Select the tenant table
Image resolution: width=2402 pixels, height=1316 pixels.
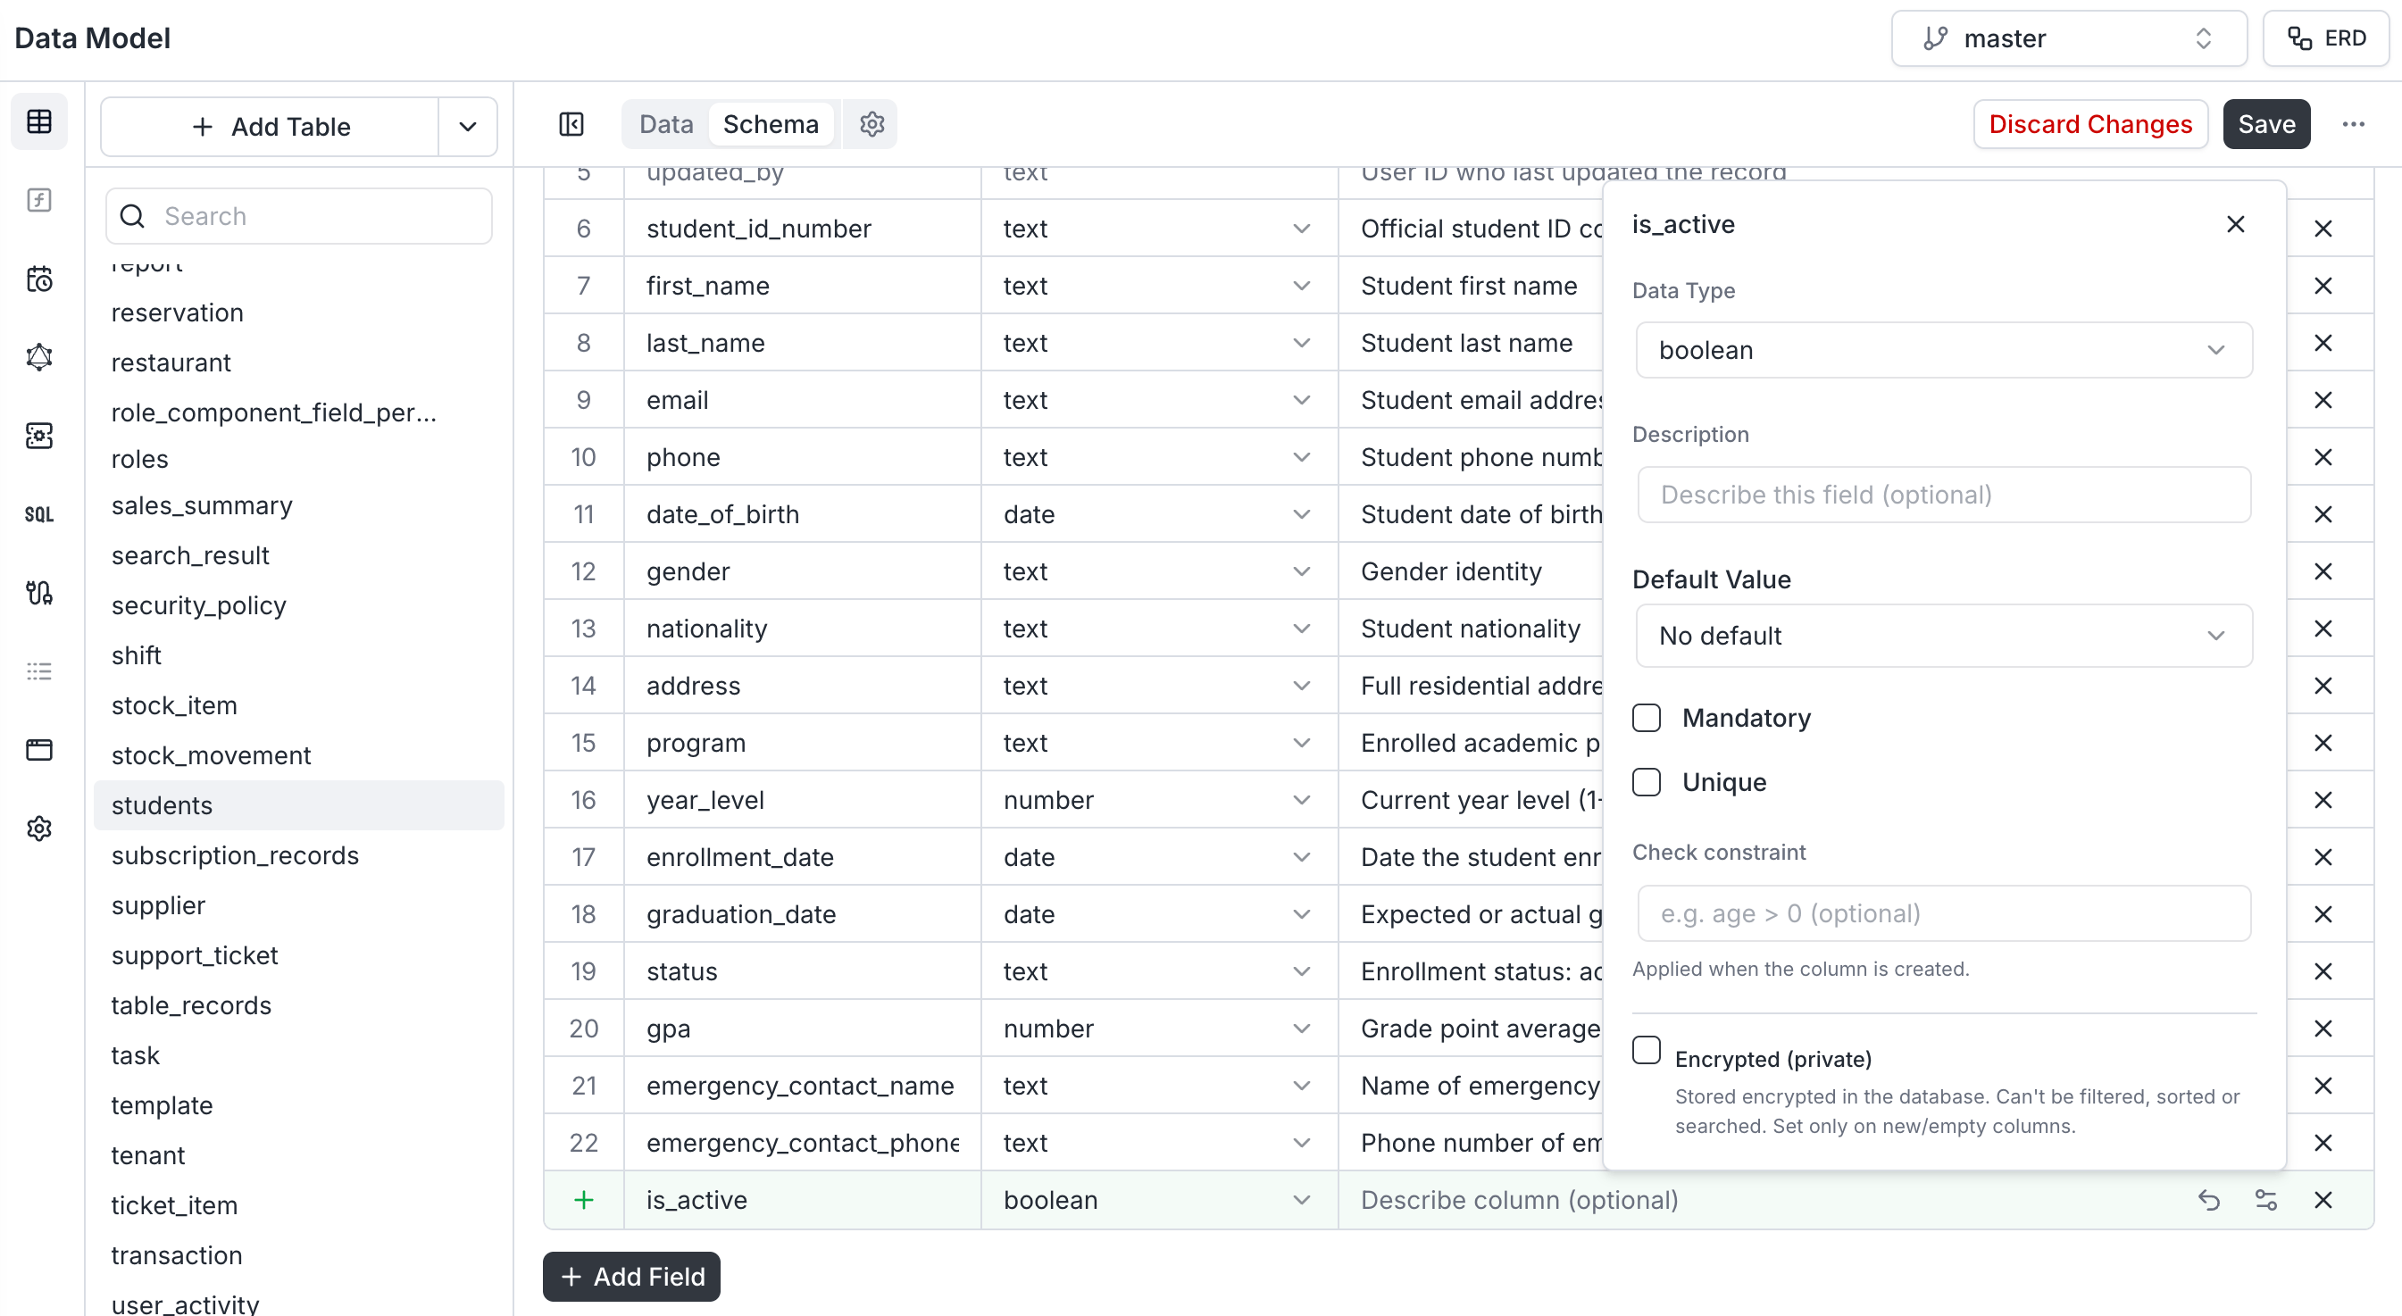coord(298,1155)
